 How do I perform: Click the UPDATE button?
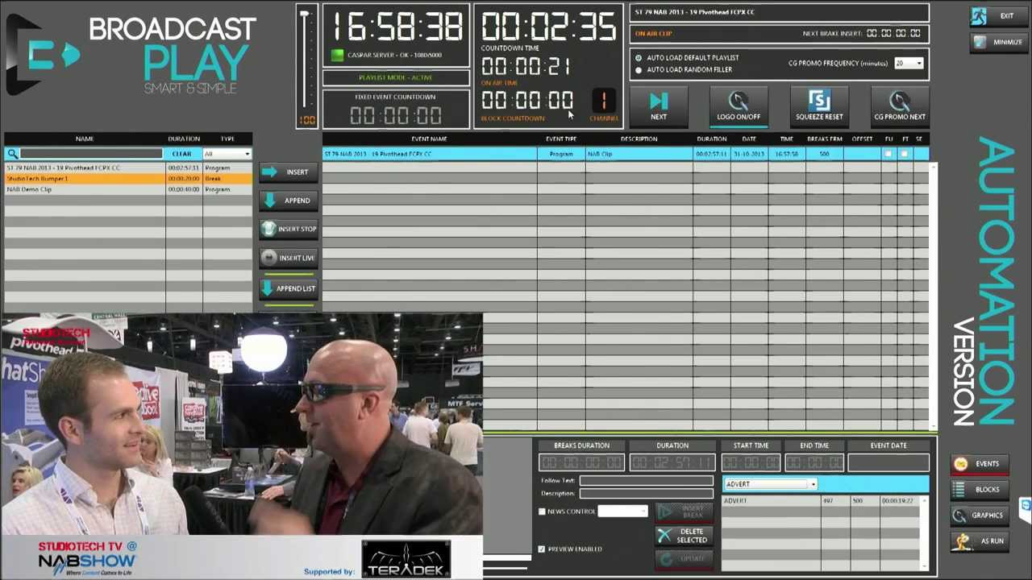pyautogui.click(x=684, y=558)
